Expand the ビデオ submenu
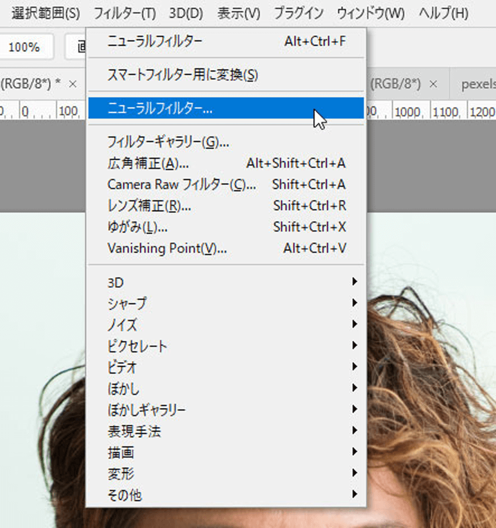 click(226, 367)
